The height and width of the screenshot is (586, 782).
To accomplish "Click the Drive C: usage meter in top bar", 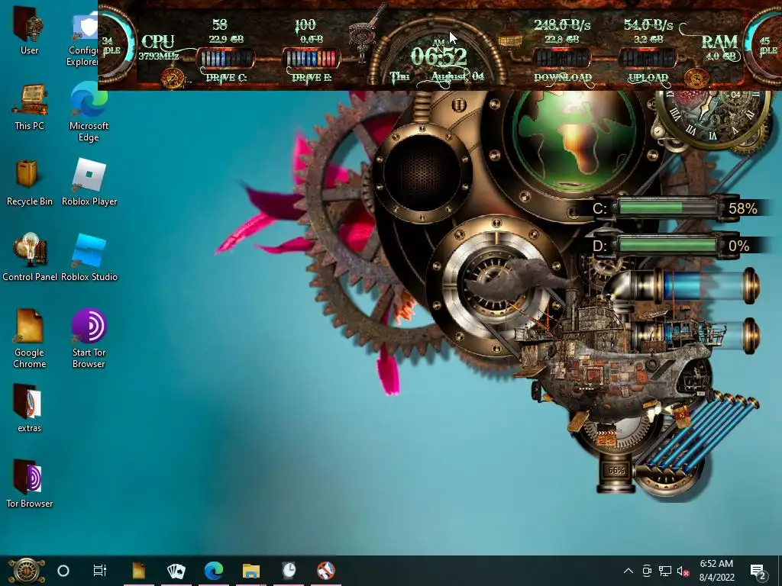I will tap(225, 59).
